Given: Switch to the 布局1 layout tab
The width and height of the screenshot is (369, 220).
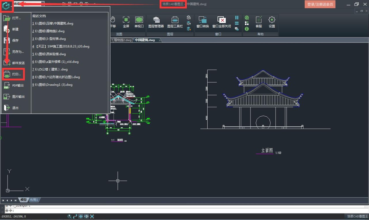Looking at the screenshot, I should tap(34, 200).
